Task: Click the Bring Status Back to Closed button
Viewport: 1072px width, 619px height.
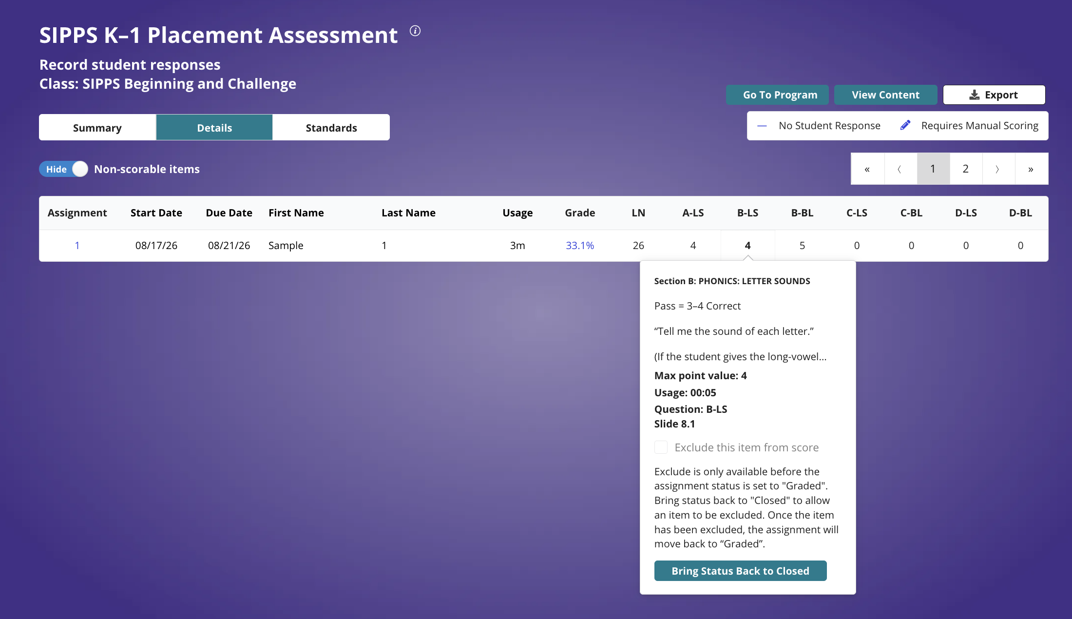Action: tap(740, 571)
